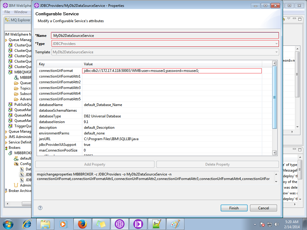The width and height of the screenshot is (307, 230).
Task: Select the TriggerQu item icon
Action: tap(10, 126)
